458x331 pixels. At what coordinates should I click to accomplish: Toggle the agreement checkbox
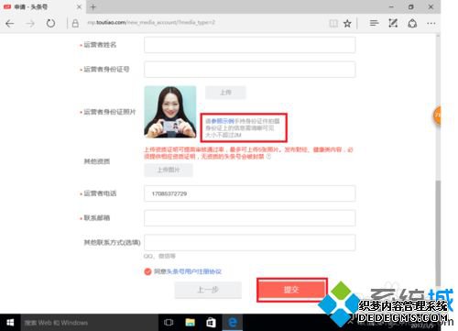pyautogui.click(x=147, y=271)
